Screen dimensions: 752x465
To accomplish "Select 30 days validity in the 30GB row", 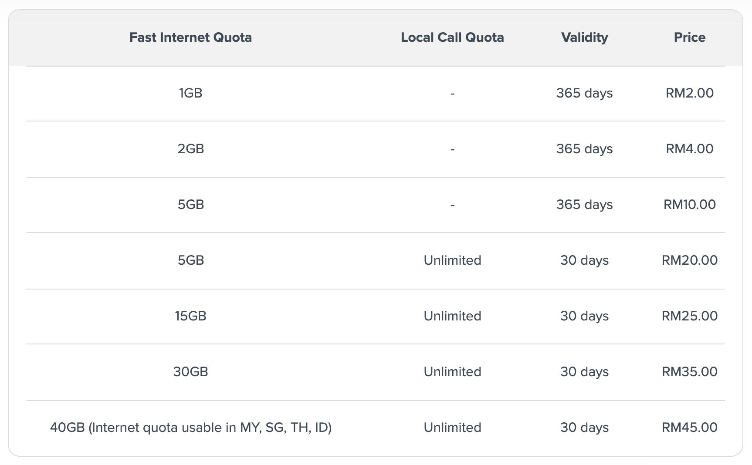I will [x=584, y=372].
